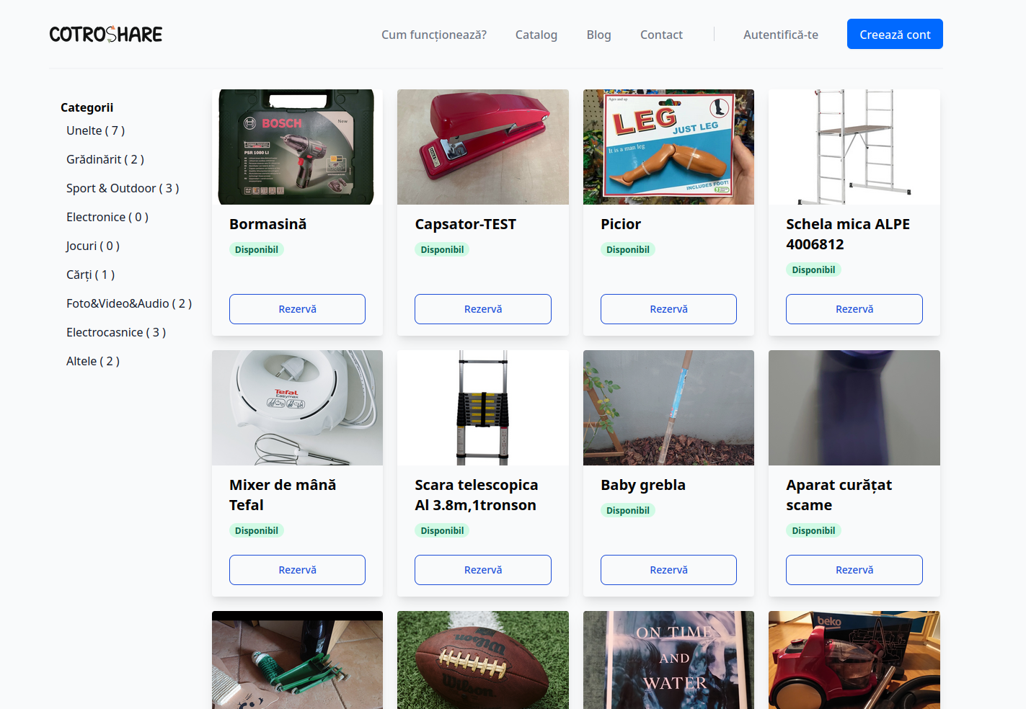Go to the Catalog menu item
Screen dimensions: 1026x709
[x=536, y=35]
